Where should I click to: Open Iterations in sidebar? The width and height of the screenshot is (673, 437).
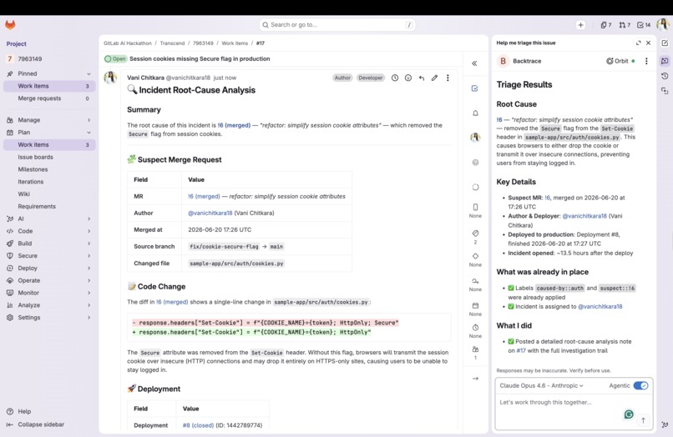click(49, 182)
